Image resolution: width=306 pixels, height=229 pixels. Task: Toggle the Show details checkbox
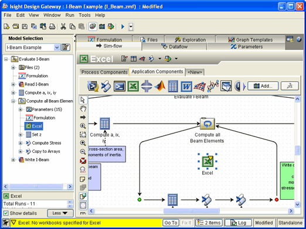coord(6,213)
